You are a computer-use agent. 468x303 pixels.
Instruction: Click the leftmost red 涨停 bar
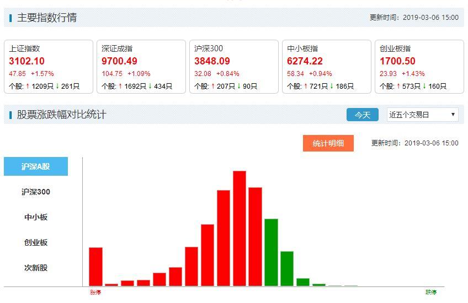click(95, 267)
